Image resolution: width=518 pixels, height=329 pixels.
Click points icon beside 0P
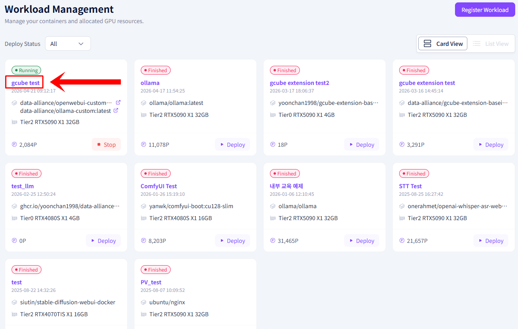(x=14, y=240)
